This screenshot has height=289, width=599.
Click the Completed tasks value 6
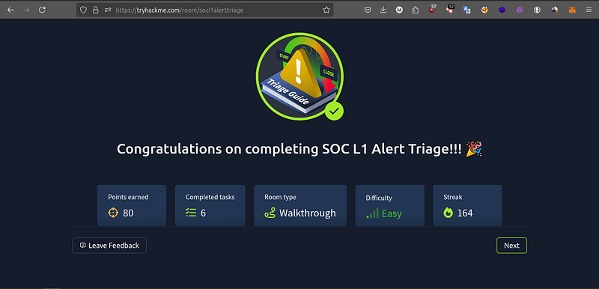(203, 213)
